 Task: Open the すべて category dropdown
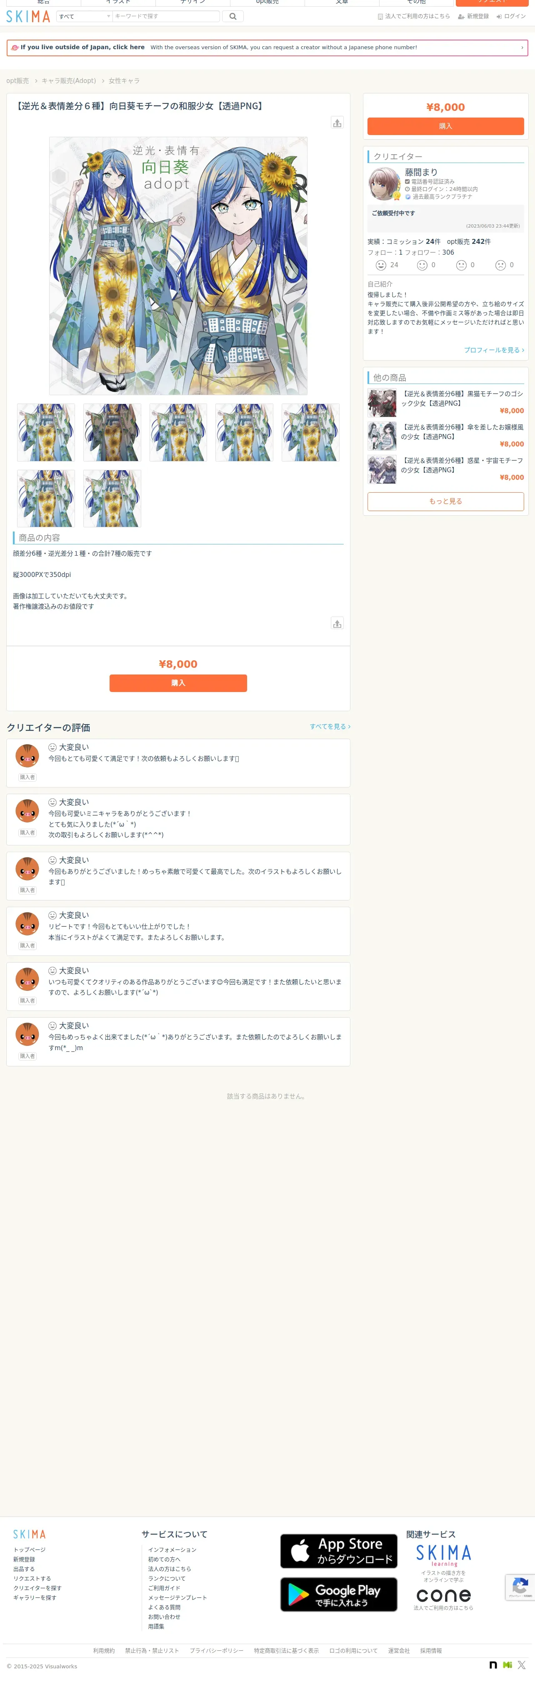[x=85, y=17]
